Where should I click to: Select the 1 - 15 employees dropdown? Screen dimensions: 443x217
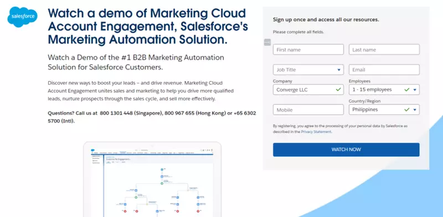384,89
